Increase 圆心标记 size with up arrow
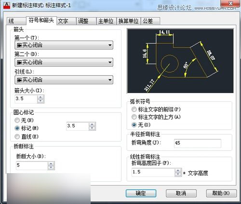Viewport: 241px width, 204px height. 92,124
